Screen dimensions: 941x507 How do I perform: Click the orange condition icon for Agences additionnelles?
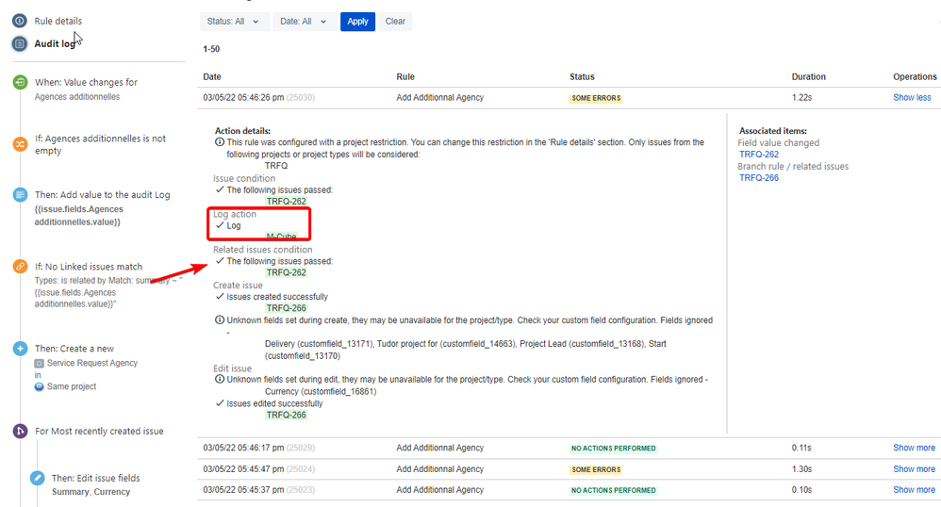point(21,144)
